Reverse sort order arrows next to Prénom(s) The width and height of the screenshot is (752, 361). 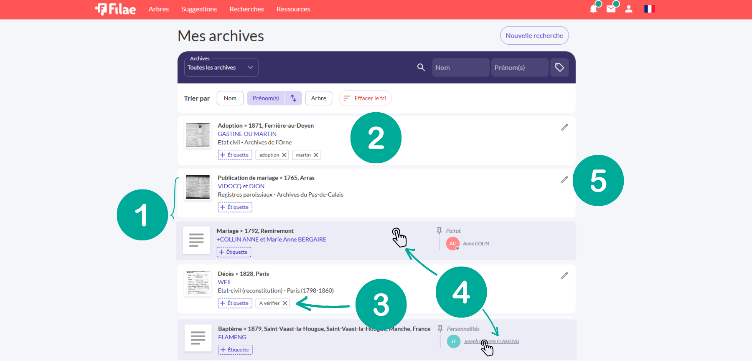pos(293,98)
